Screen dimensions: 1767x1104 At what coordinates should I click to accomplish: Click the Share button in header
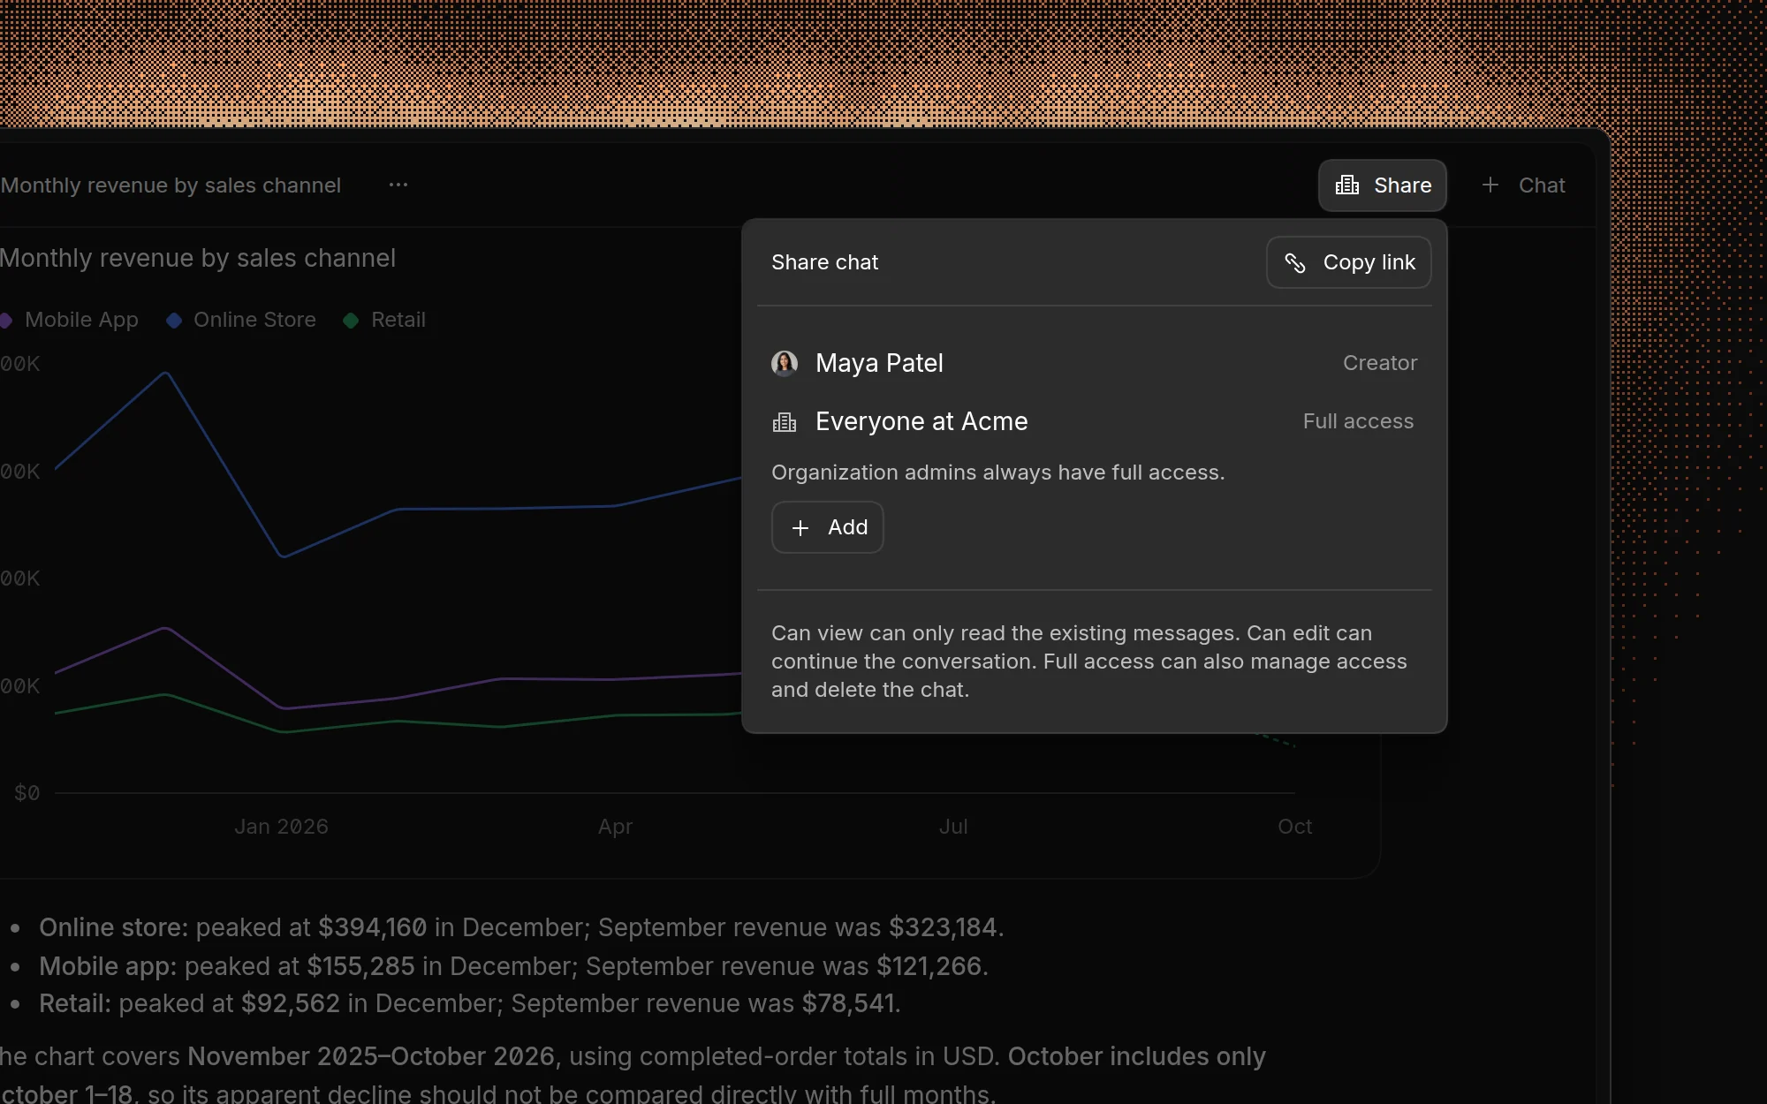pyautogui.click(x=1382, y=185)
